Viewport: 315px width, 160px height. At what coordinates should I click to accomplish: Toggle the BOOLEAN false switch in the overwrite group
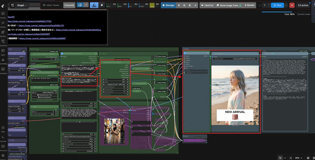click(x=16, y=150)
